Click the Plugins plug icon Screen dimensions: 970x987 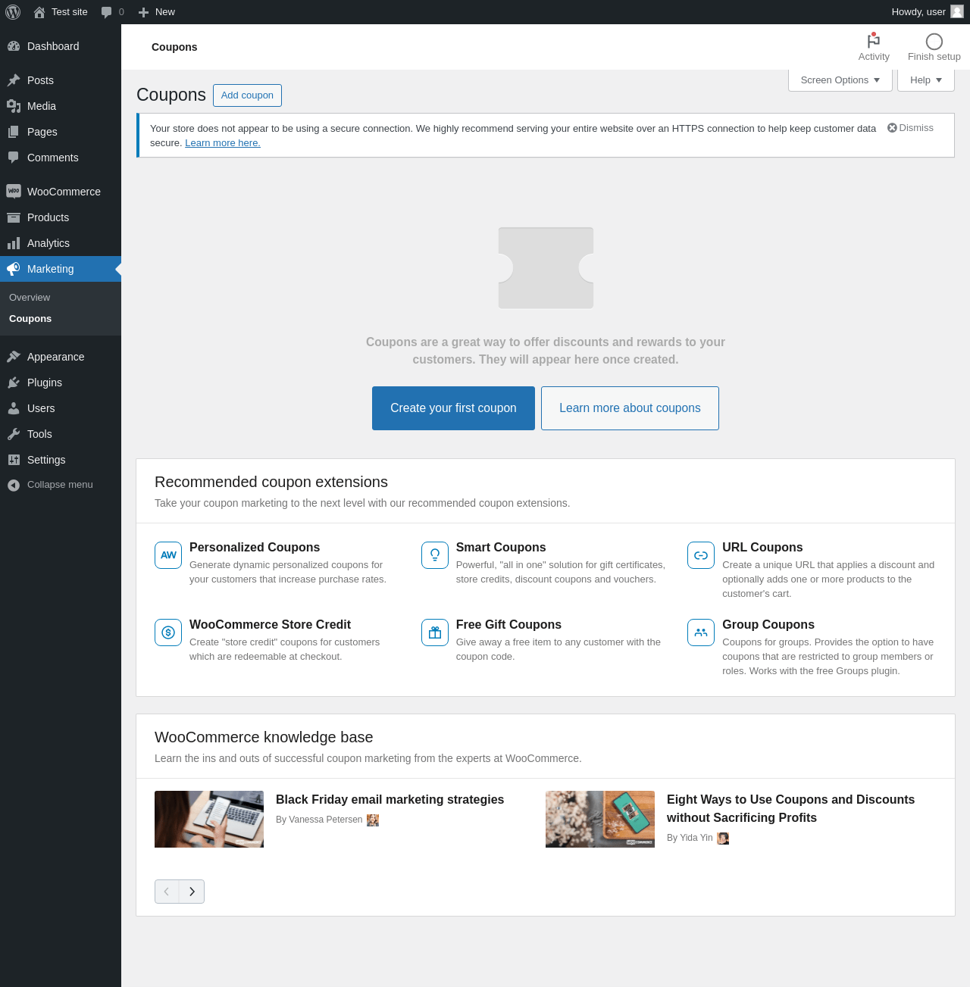[x=14, y=383]
